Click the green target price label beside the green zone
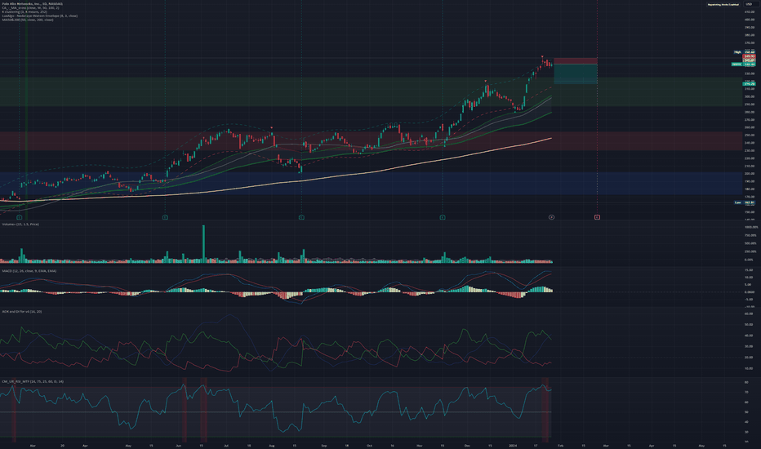 [749, 84]
